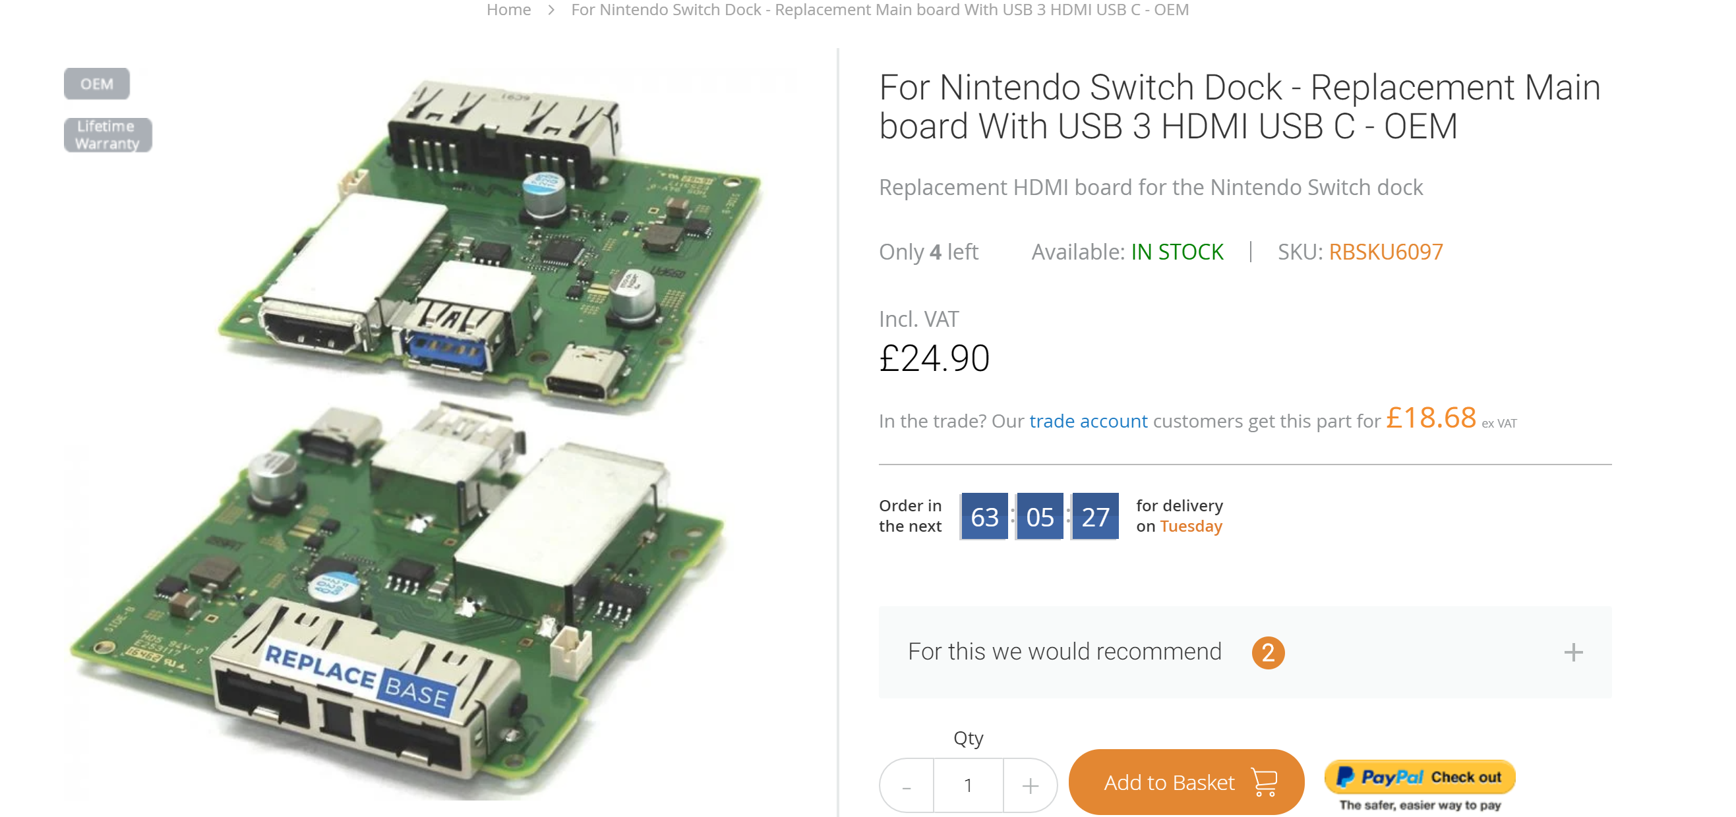1736x817 pixels.
Task: Click the product breadcrumb title text
Action: [x=880, y=10]
